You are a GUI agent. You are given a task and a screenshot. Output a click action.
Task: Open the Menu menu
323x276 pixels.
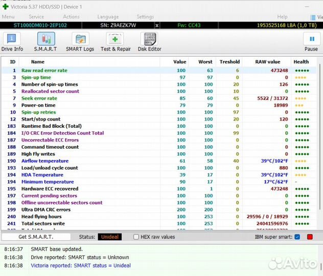coord(8,17)
